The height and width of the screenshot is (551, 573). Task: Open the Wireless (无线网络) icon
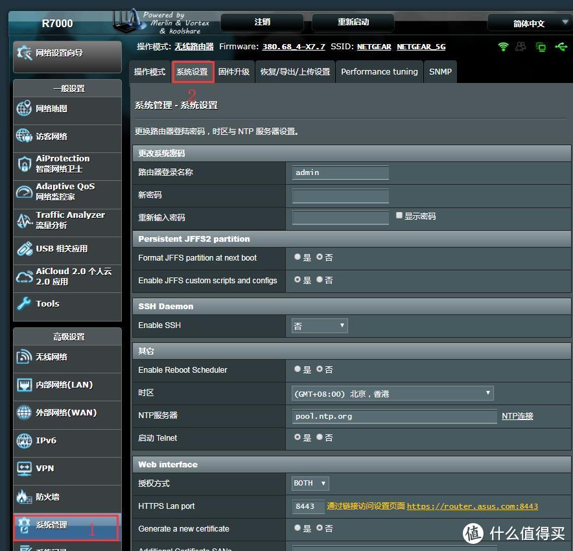[24, 357]
